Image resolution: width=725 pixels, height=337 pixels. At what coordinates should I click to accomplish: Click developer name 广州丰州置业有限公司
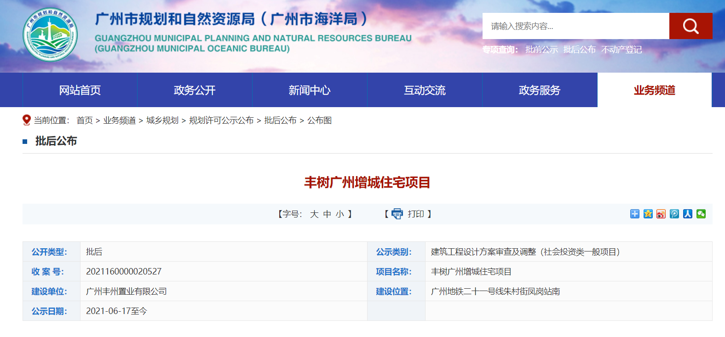click(x=127, y=291)
